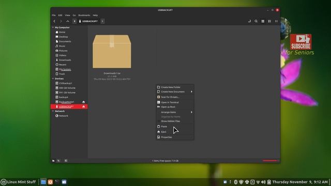Choose Open as Root from context menu
Screen dimensions: 331x186
175,107
